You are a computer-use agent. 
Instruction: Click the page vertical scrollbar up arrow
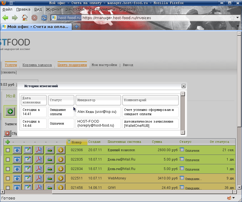point(239,33)
